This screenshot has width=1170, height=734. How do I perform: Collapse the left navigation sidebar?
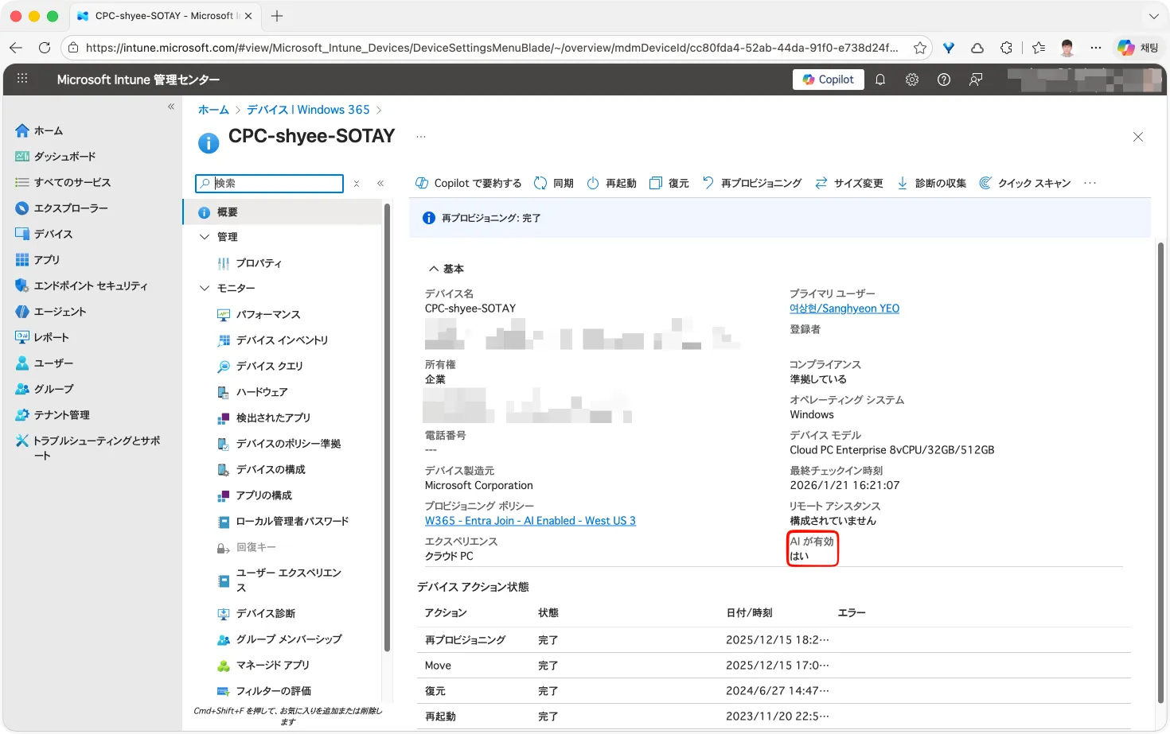click(x=171, y=107)
